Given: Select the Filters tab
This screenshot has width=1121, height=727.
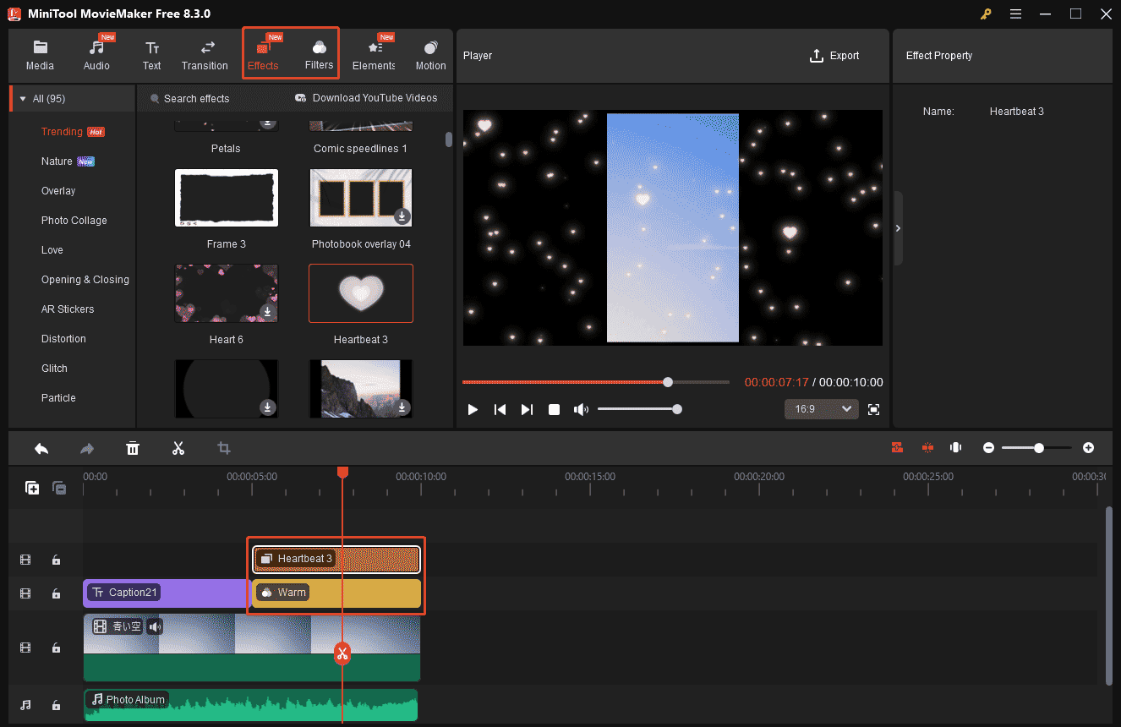Looking at the screenshot, I should coord(319,56).
